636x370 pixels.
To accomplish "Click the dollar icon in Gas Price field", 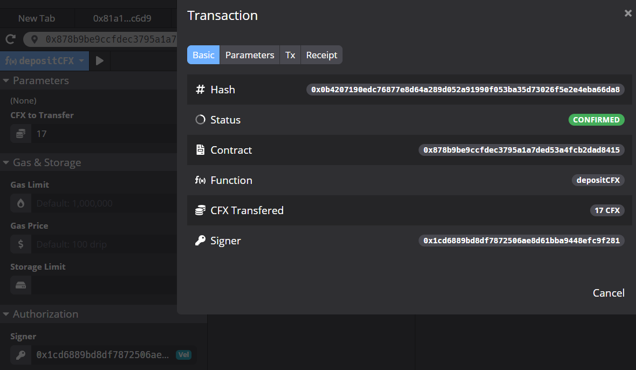I will click(20, 244).
